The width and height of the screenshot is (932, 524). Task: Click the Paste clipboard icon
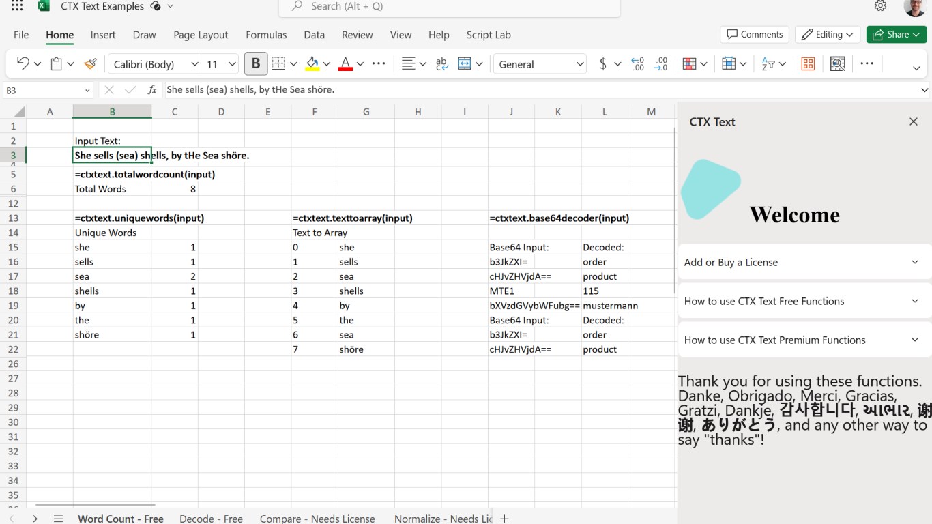coord(57,63)
